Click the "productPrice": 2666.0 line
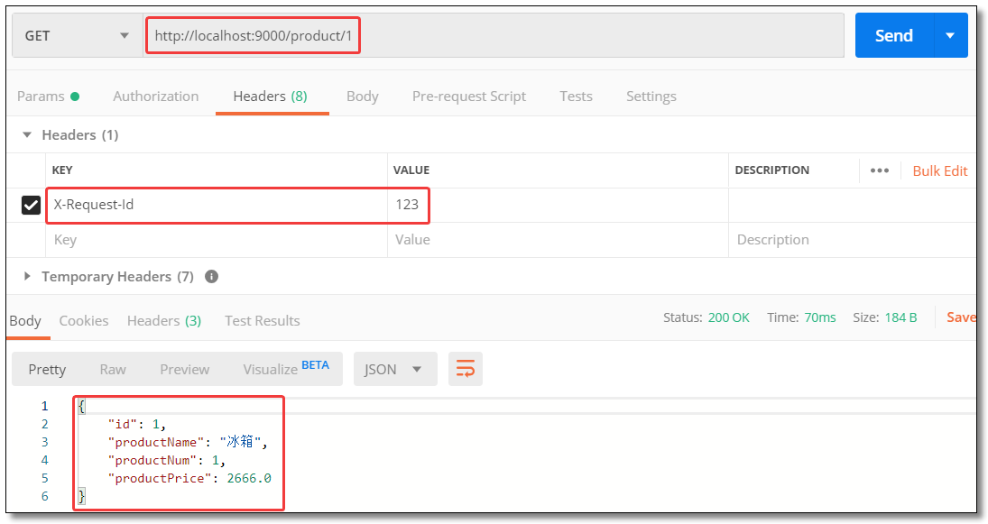The image size is (988, 524). click(189, 478)
